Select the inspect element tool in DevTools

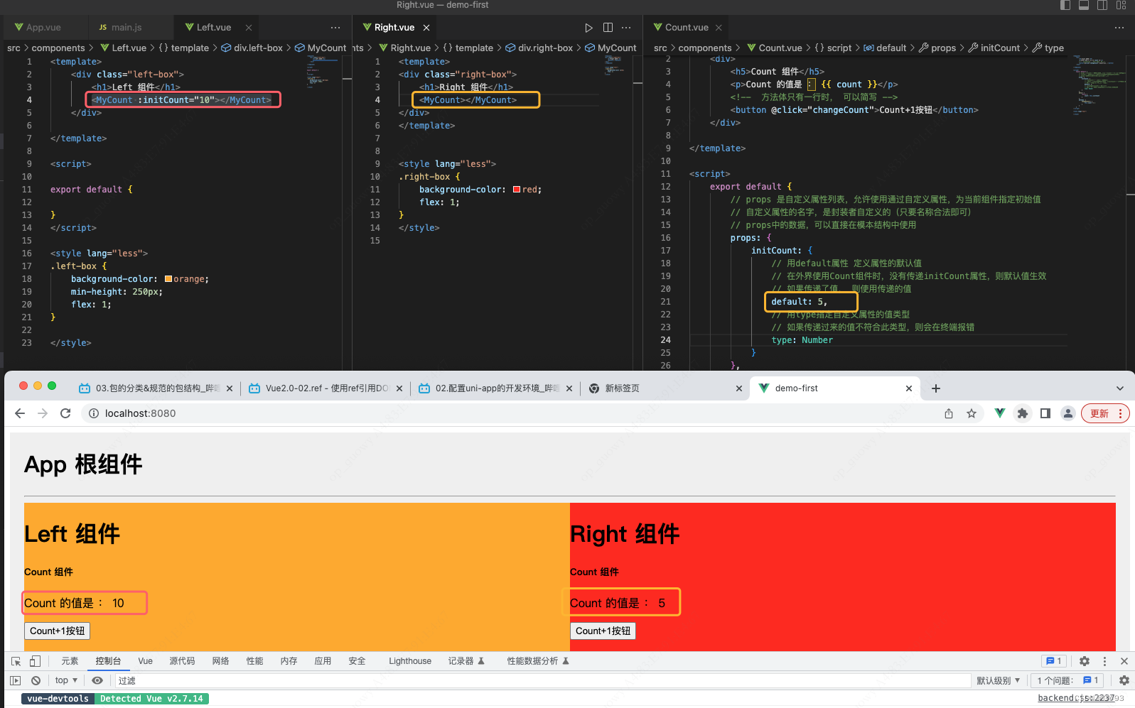16,661
